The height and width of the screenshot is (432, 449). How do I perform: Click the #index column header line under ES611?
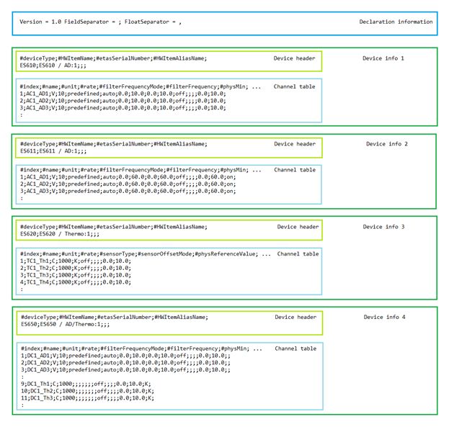141,170
